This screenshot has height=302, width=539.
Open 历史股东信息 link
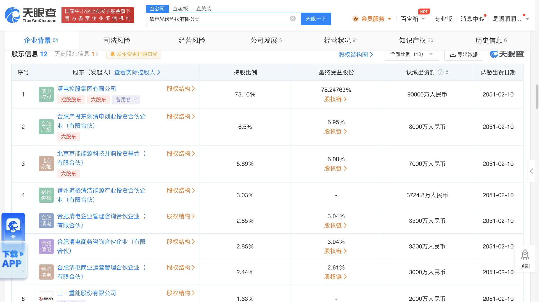[x=76, y=54]
